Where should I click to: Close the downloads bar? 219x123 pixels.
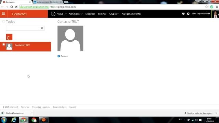coord(216,113)
